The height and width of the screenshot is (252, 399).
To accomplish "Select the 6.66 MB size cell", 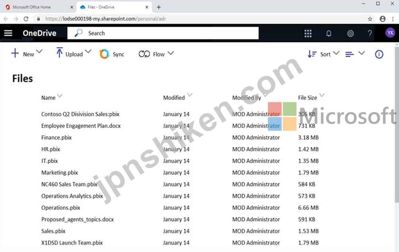I will pos(308,208).
